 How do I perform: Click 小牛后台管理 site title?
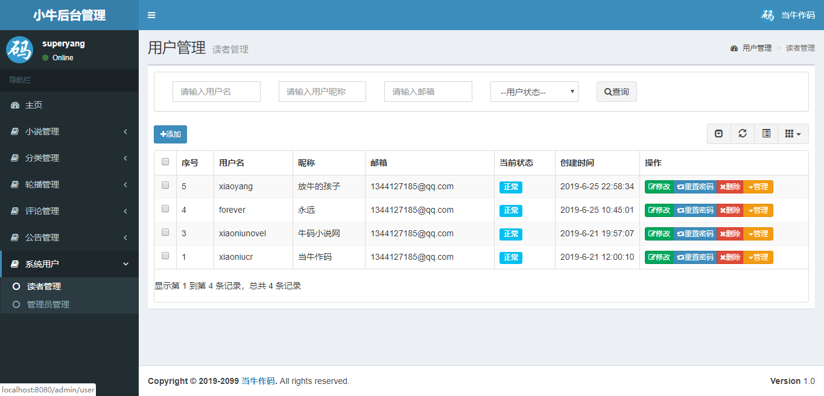click(x=69, y=15)
